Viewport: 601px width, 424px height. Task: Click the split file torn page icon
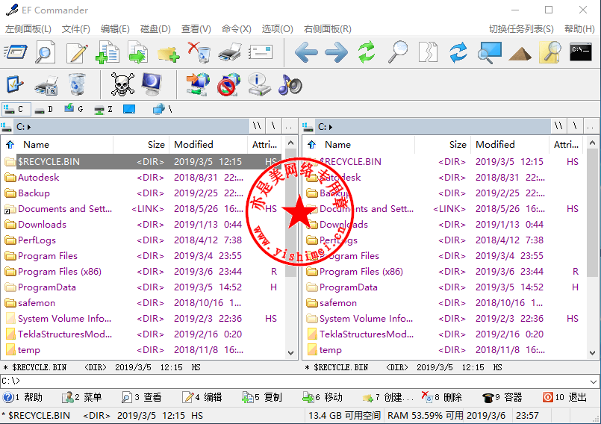tap(428, 52)
